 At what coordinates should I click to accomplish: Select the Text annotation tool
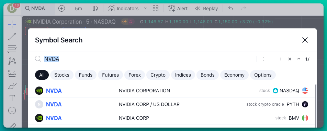(12, 98)
